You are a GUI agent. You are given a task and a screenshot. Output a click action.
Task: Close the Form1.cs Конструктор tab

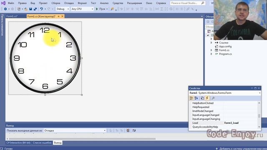click(62, 16)
